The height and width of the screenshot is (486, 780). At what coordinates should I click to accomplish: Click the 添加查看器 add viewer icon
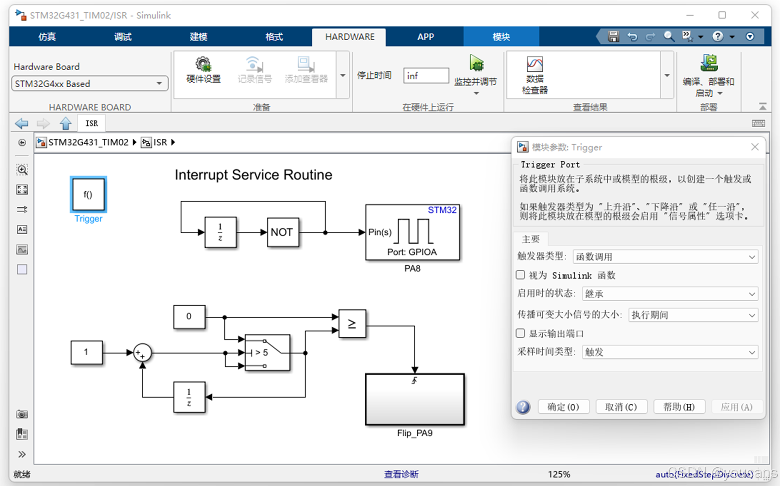click(306, 70)
